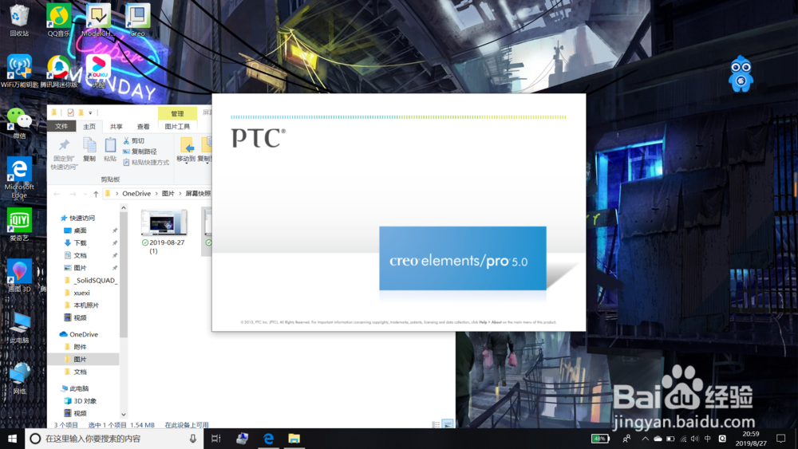The height and width of the screenshot is (449, 798).
Task: Click the Forward arrow in Explorer
Action: 73,194
